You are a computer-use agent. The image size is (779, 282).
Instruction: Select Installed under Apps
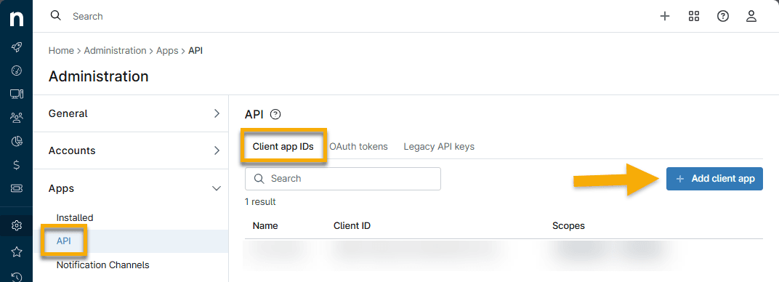point(75,217)
